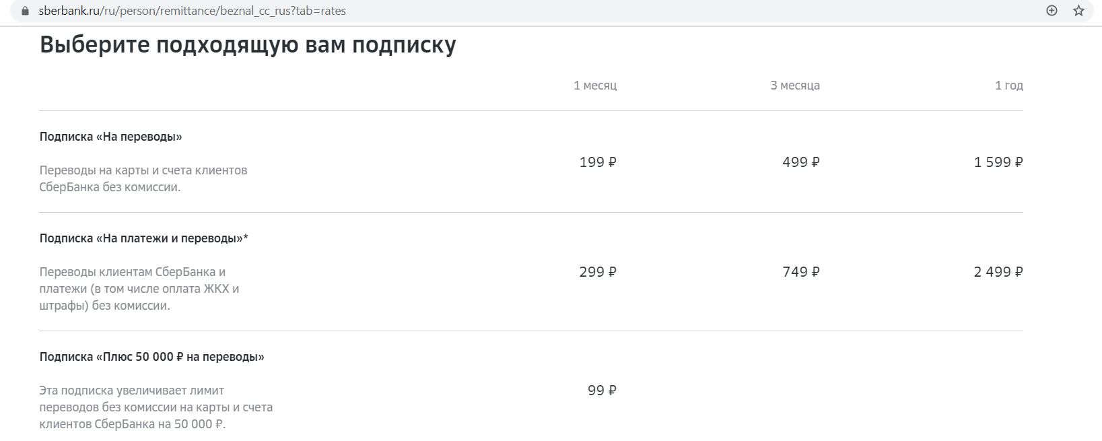Click the Выберите подходящую вам подписку heading
This screenshot has height=441, width=1102.
248,44
